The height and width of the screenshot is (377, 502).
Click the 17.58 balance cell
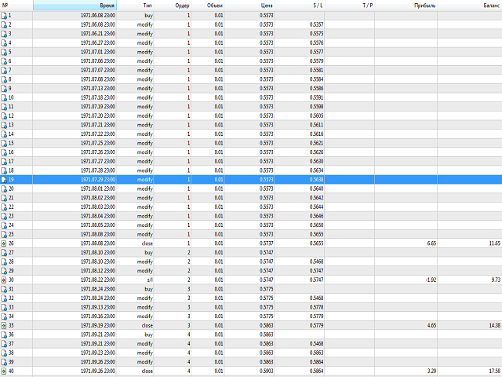[489, 370]
